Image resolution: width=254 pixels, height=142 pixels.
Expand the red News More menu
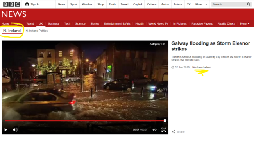(x=245, y=23)
